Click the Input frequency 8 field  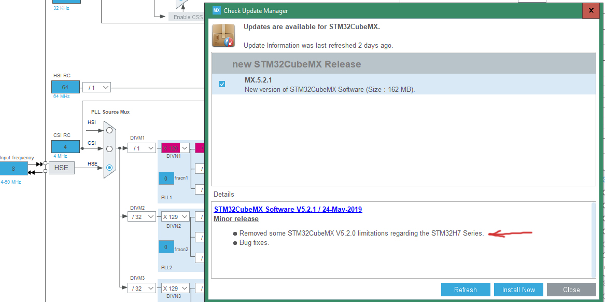pos(13,168)
